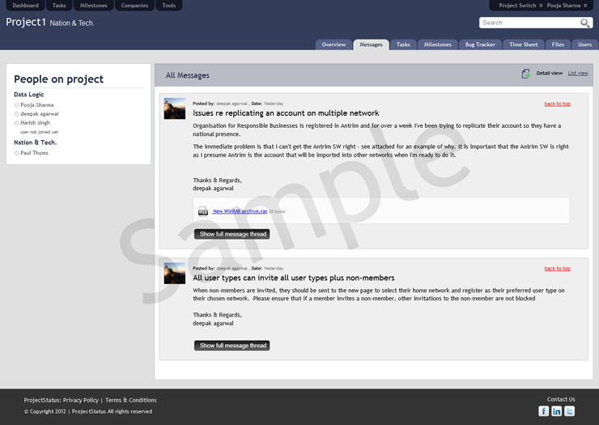Open the Facebook icon in footer

pyautogui.click(x=544, y=411)
